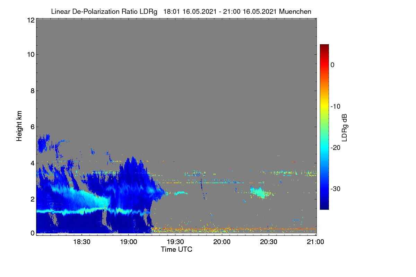Click the '12' height tick label

click(30, 20)
